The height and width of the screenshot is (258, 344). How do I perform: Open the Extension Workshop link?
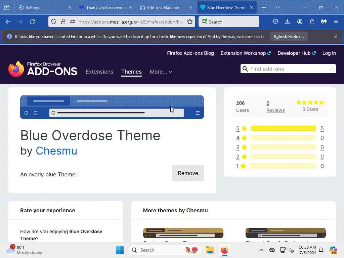coord(246,53)
